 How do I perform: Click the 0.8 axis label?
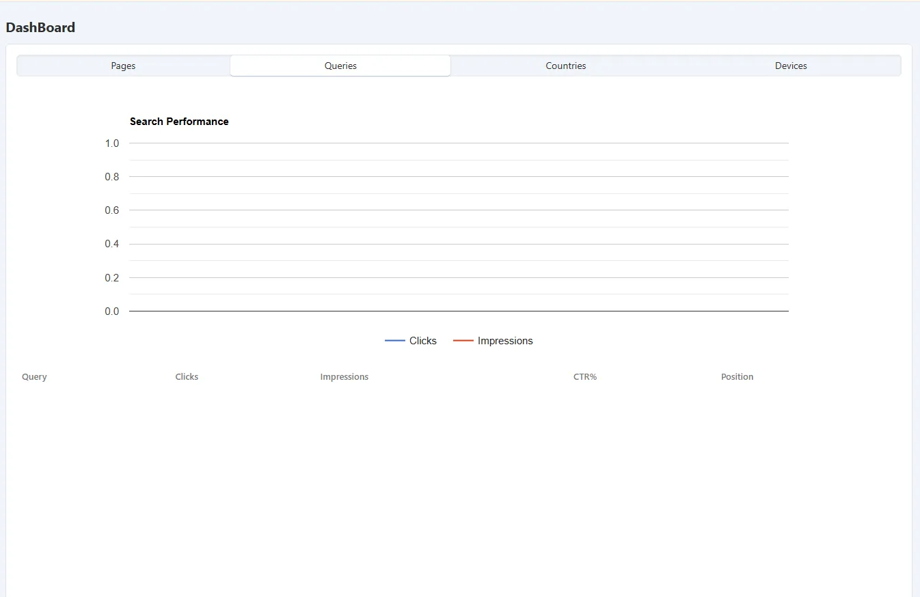(x=112, y=177)
